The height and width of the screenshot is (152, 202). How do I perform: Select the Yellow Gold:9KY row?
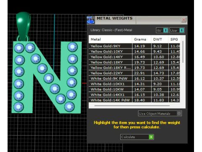click(x=134, y=46)
